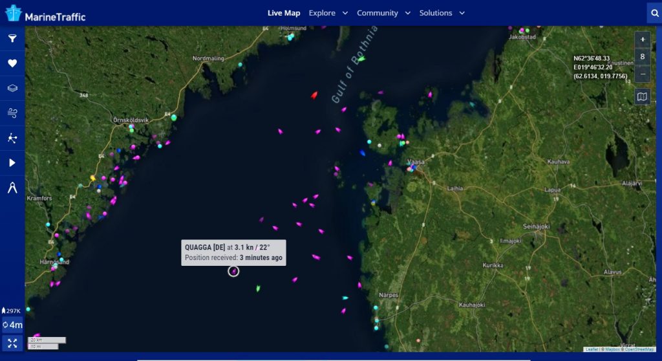The height and width of the screenshot is (361, 662).
Task: Zoom in with the plus button
Action: click(x=642, y=40)
